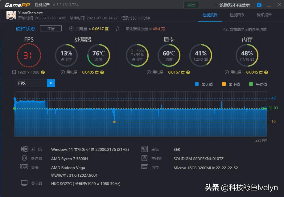Click the YuanShen.exe game avatar icon
The height and width of the screenshot is (197, 284).
click(x=11, y=15)
